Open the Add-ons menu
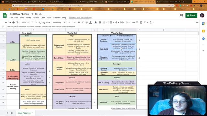Image resolution: width=207 pixels, height=116 pixels. click(57, 18)
